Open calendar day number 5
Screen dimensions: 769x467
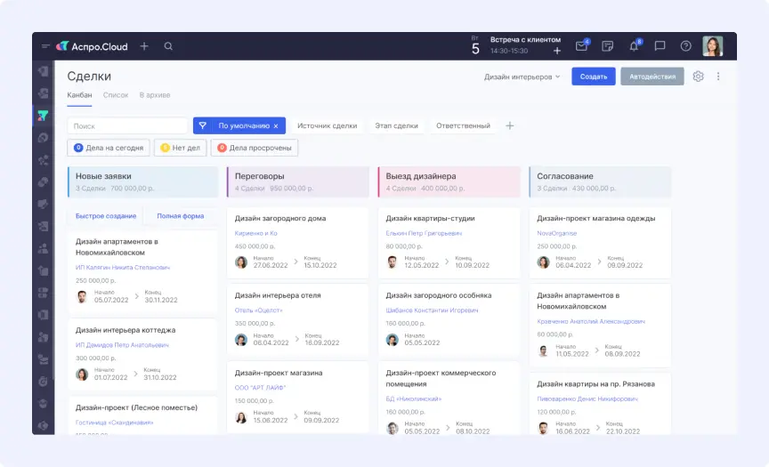[475, 49]
